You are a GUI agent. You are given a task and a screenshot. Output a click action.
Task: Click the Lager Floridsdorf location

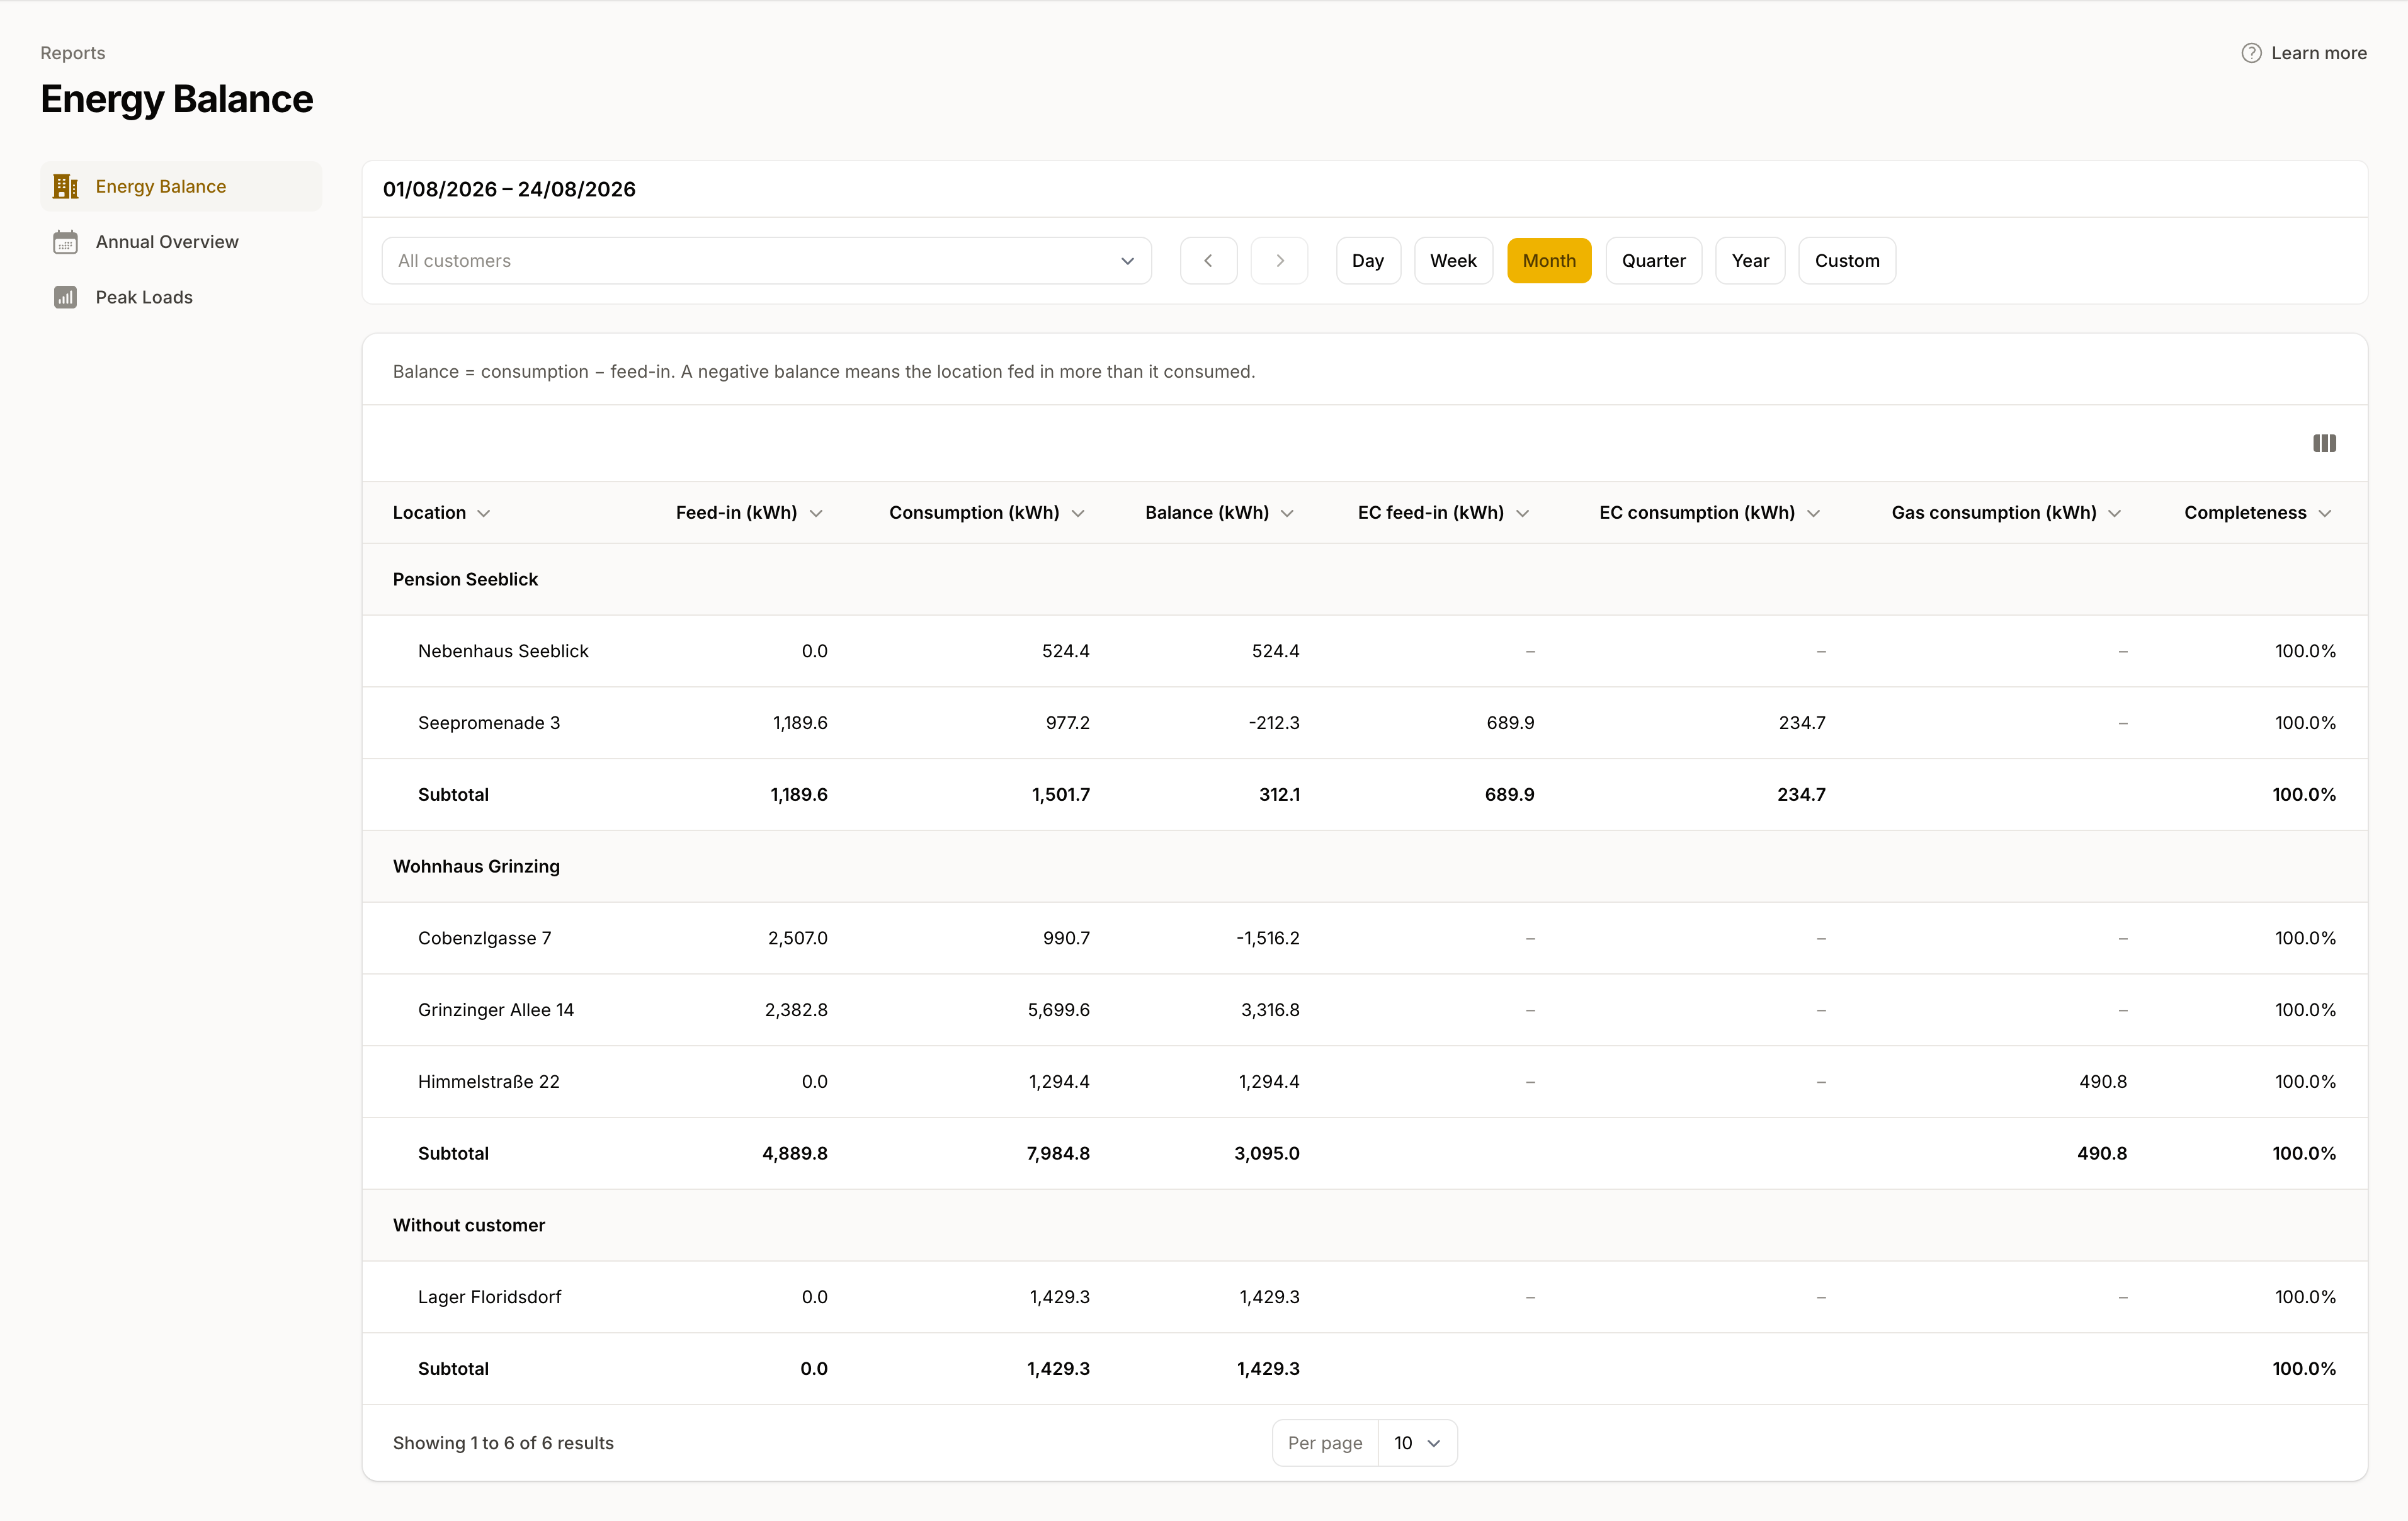tap(489, 1297)
